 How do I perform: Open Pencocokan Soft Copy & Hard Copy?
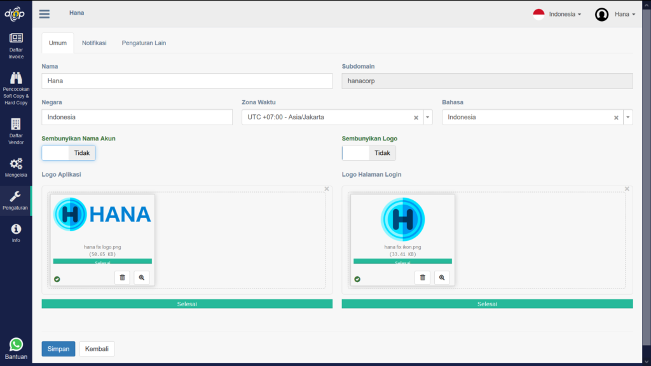[x=16, y=88]
